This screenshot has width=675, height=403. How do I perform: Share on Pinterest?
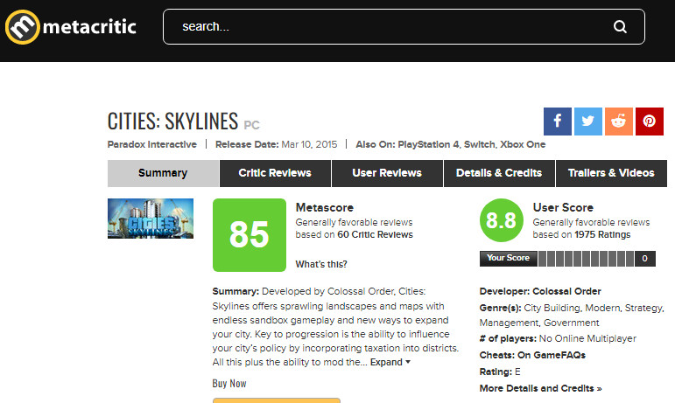pos(649,122)
